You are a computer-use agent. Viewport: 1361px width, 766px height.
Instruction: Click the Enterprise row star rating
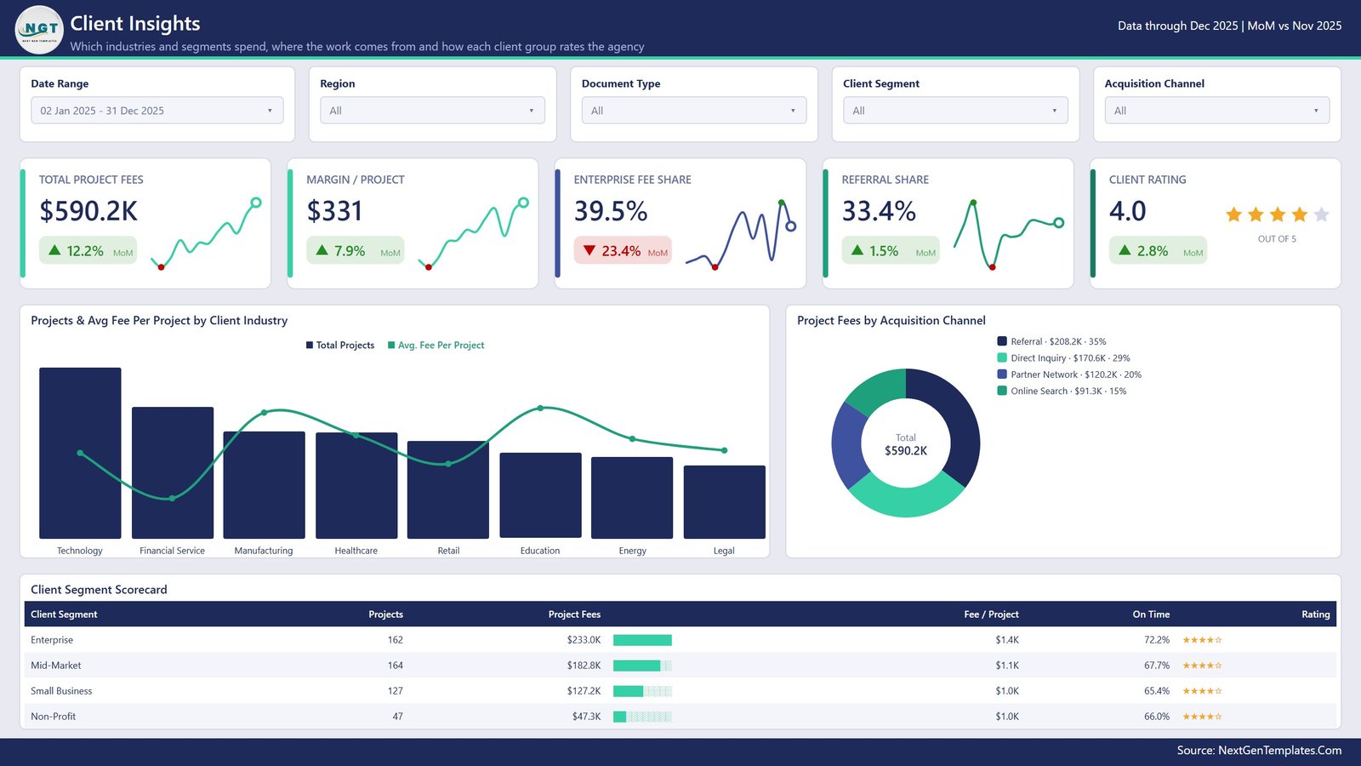[x=1202, y=640]
